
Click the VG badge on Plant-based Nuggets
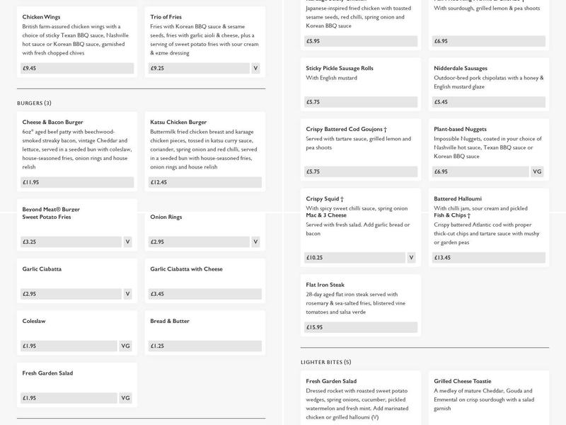[x=537, y=171]
